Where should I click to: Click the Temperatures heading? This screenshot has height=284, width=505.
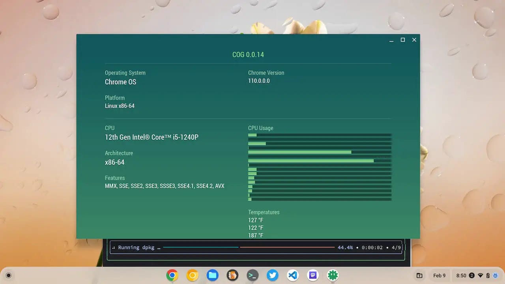264,212
